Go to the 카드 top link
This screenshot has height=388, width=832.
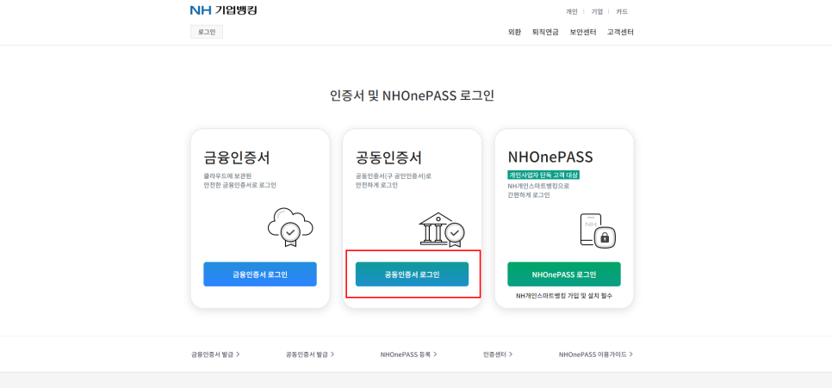[x=622, y=12]
